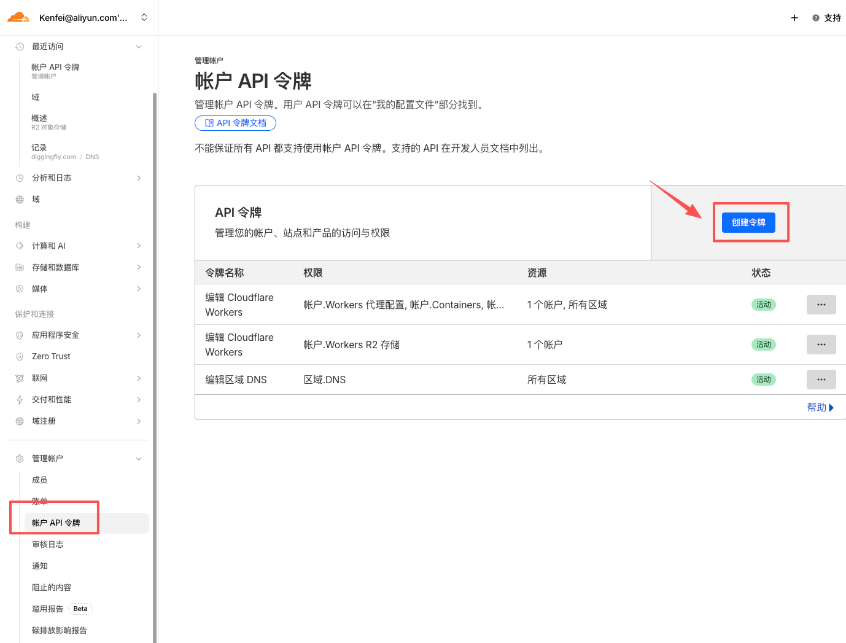Open account switcher next to Kenfei@aliyun.com
The width and height of the screenshot is (846, 643).
click(144, 17)
